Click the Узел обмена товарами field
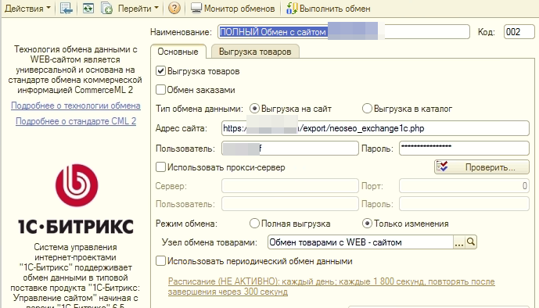 (x=361, y=242)
